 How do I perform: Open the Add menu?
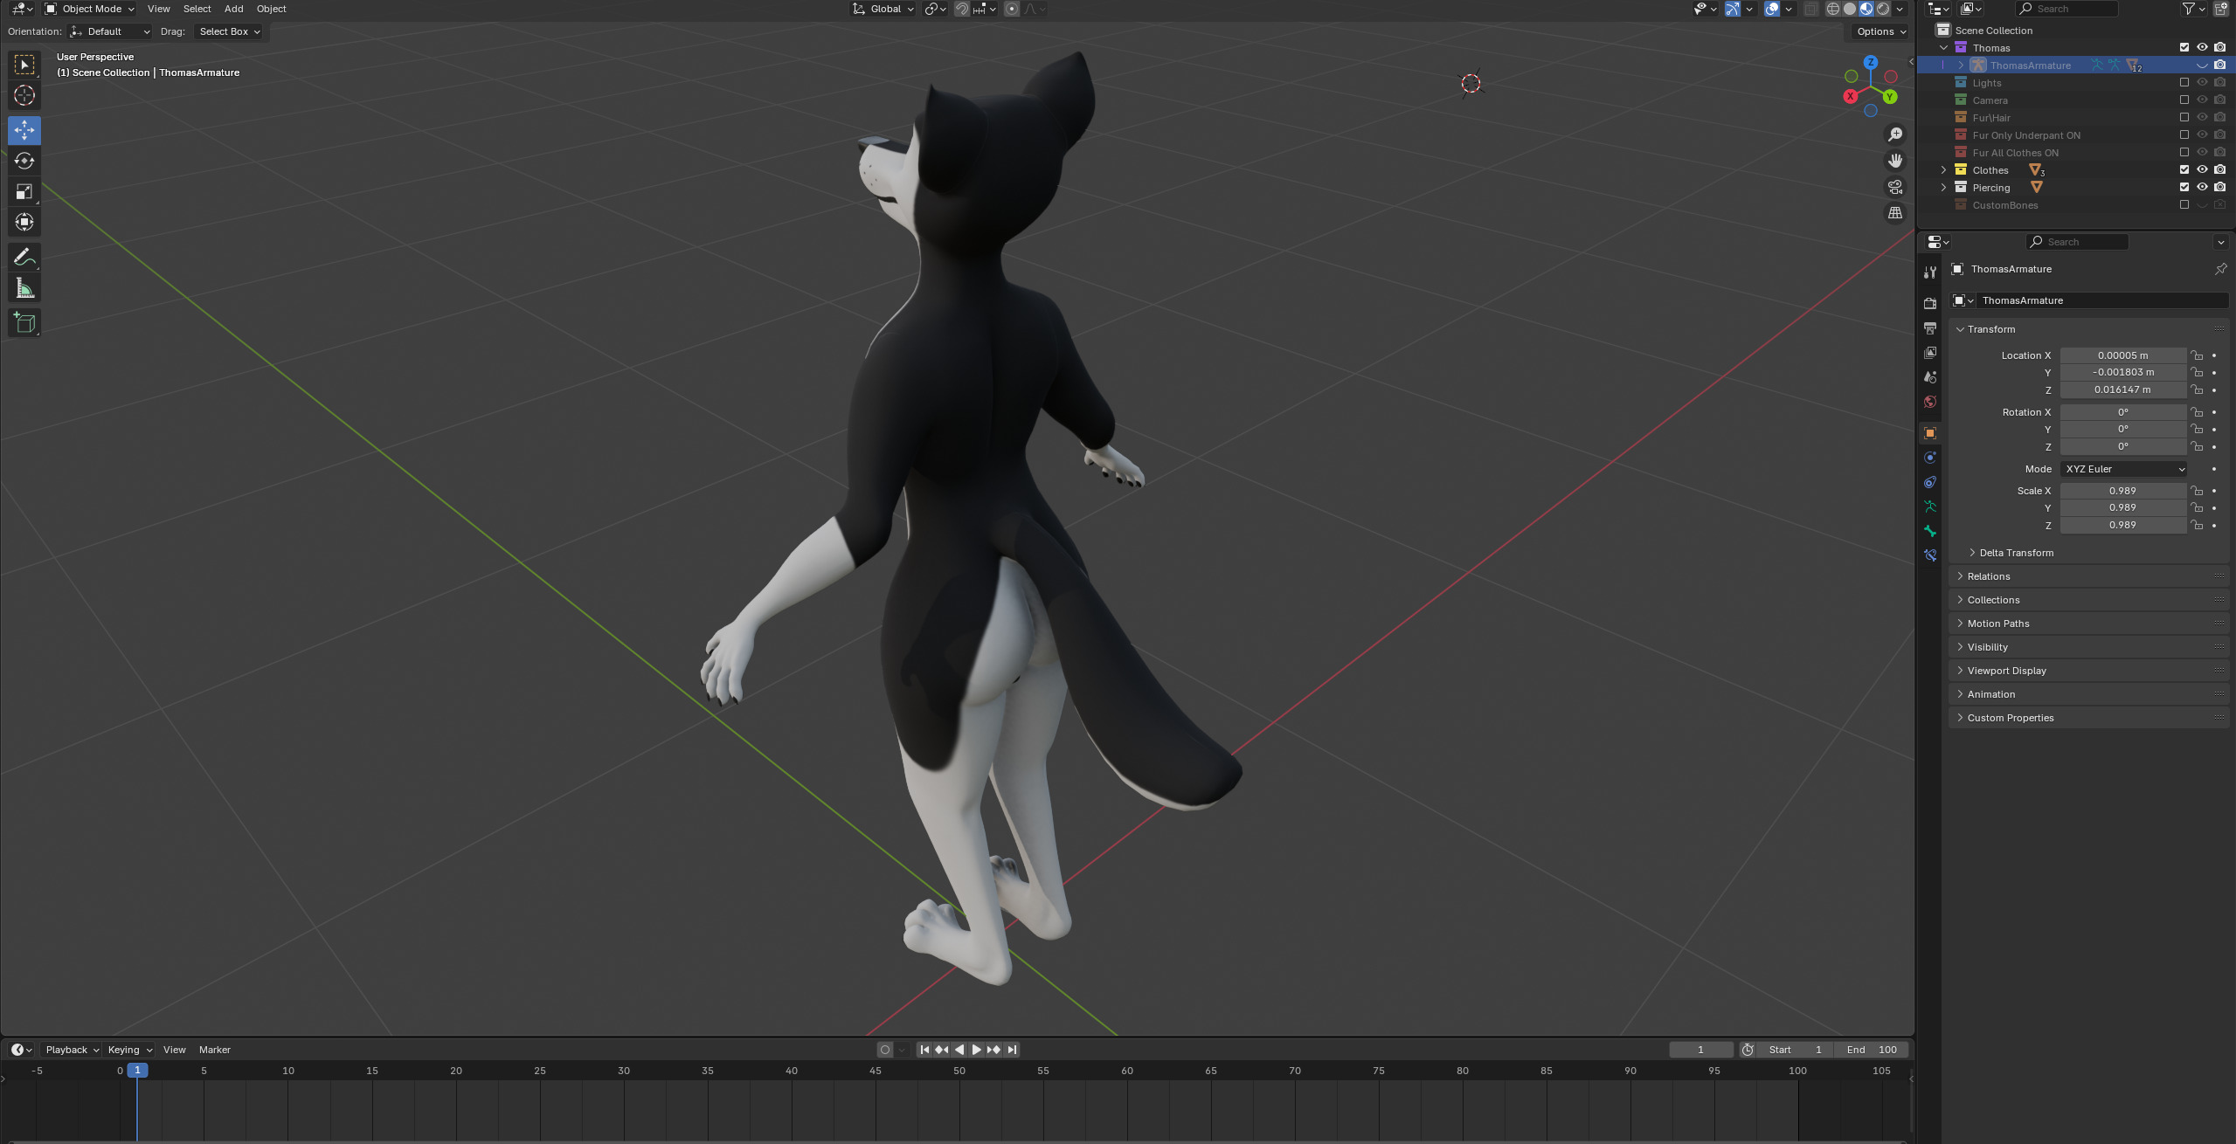[233, 9]
